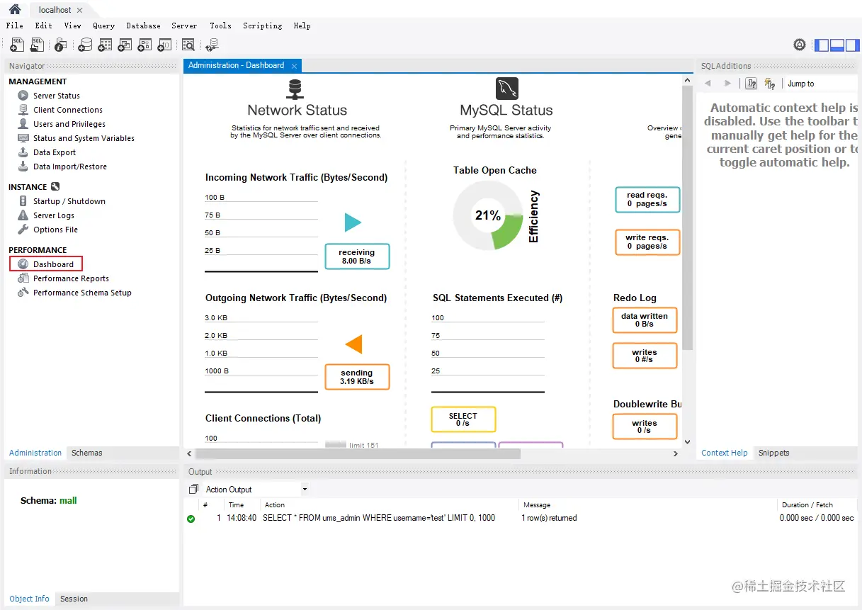
Task: Open the object inspector toolbar icon
Action: click(x=61, y=45)
